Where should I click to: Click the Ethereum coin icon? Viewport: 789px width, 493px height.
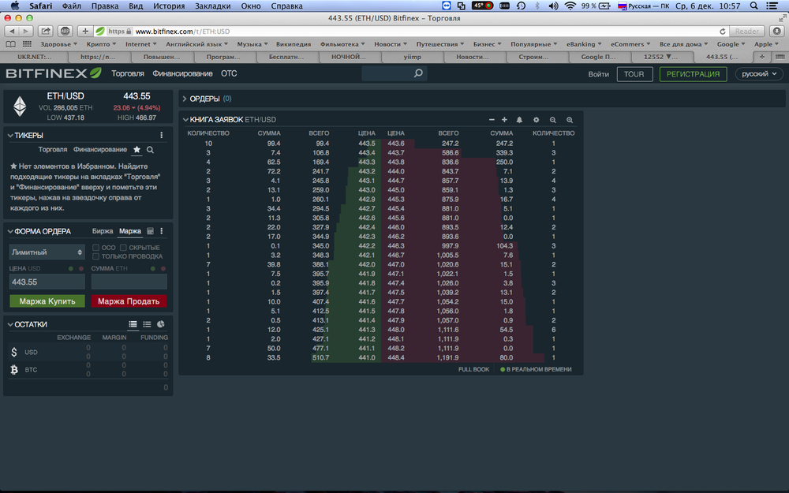(x=20, y=106)
